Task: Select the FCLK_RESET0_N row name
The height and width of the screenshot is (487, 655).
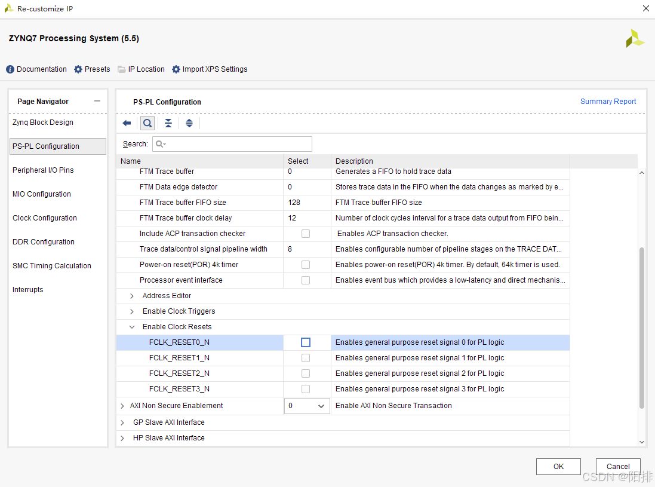Action: (179, 342)
